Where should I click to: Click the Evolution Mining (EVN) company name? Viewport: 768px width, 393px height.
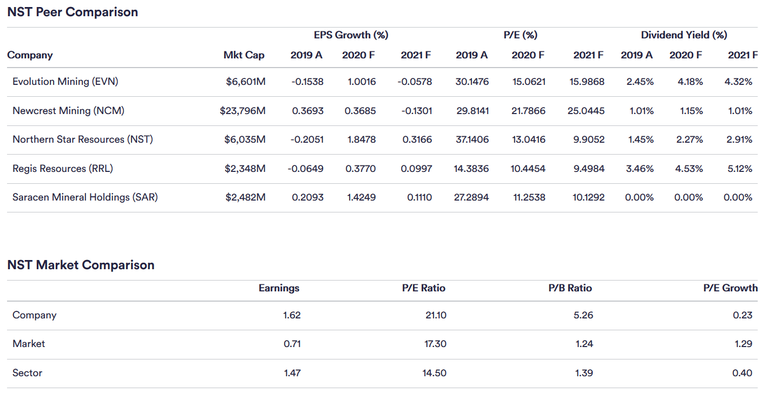[65, 82]
